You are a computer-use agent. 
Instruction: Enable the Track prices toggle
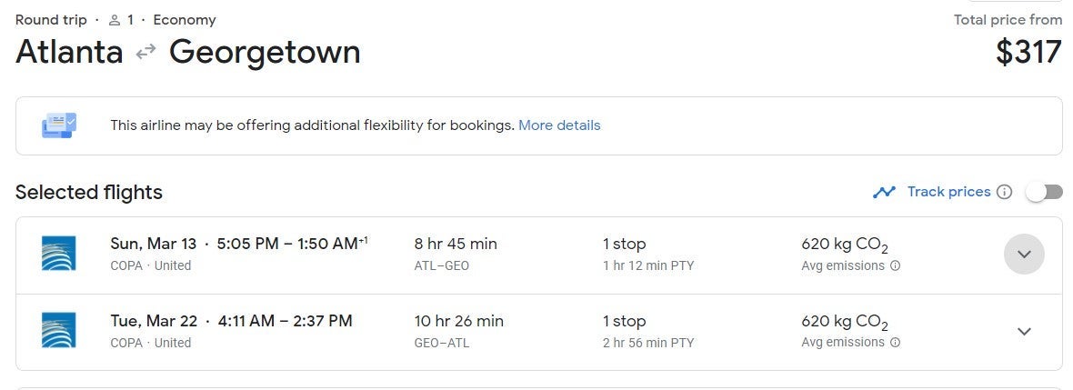[x=1043, y=192]
